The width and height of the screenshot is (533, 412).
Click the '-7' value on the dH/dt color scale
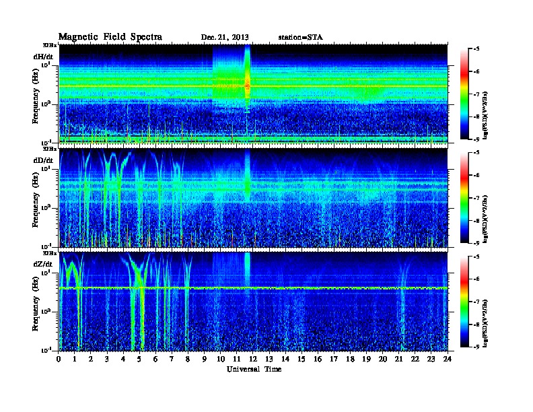476,94
